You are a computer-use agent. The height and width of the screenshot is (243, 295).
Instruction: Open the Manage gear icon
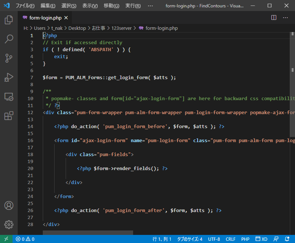8,225
